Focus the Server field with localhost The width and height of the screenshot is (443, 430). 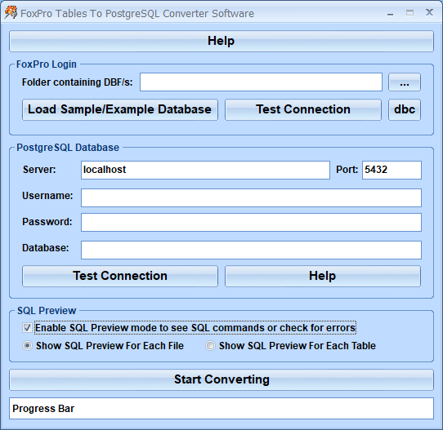(205, 170)
